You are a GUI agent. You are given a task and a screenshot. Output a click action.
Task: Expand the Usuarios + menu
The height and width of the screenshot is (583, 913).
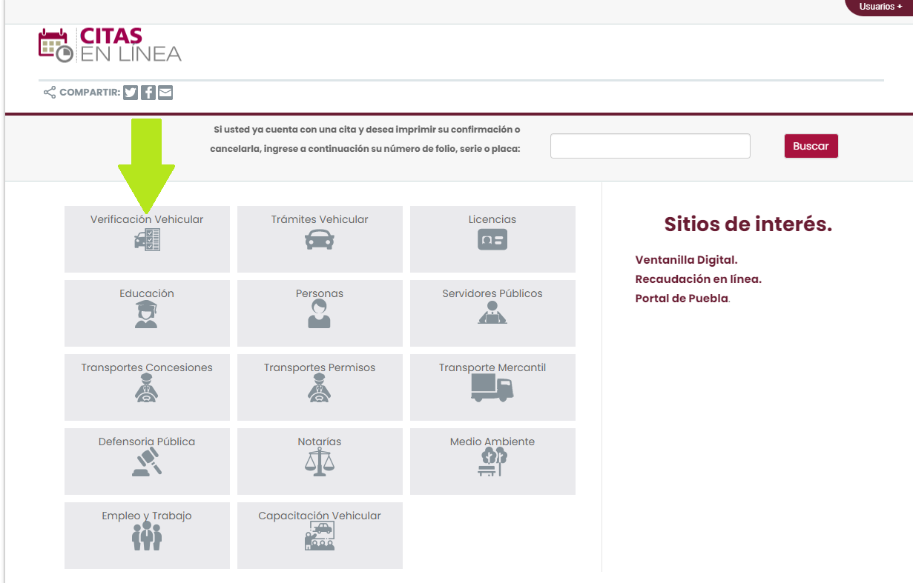(880, 7)
